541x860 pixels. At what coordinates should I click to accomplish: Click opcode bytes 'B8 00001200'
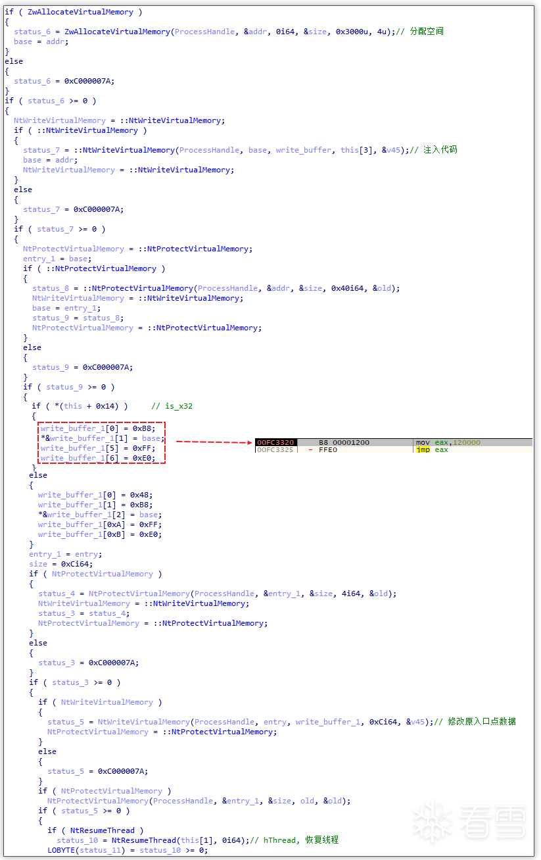344,442
